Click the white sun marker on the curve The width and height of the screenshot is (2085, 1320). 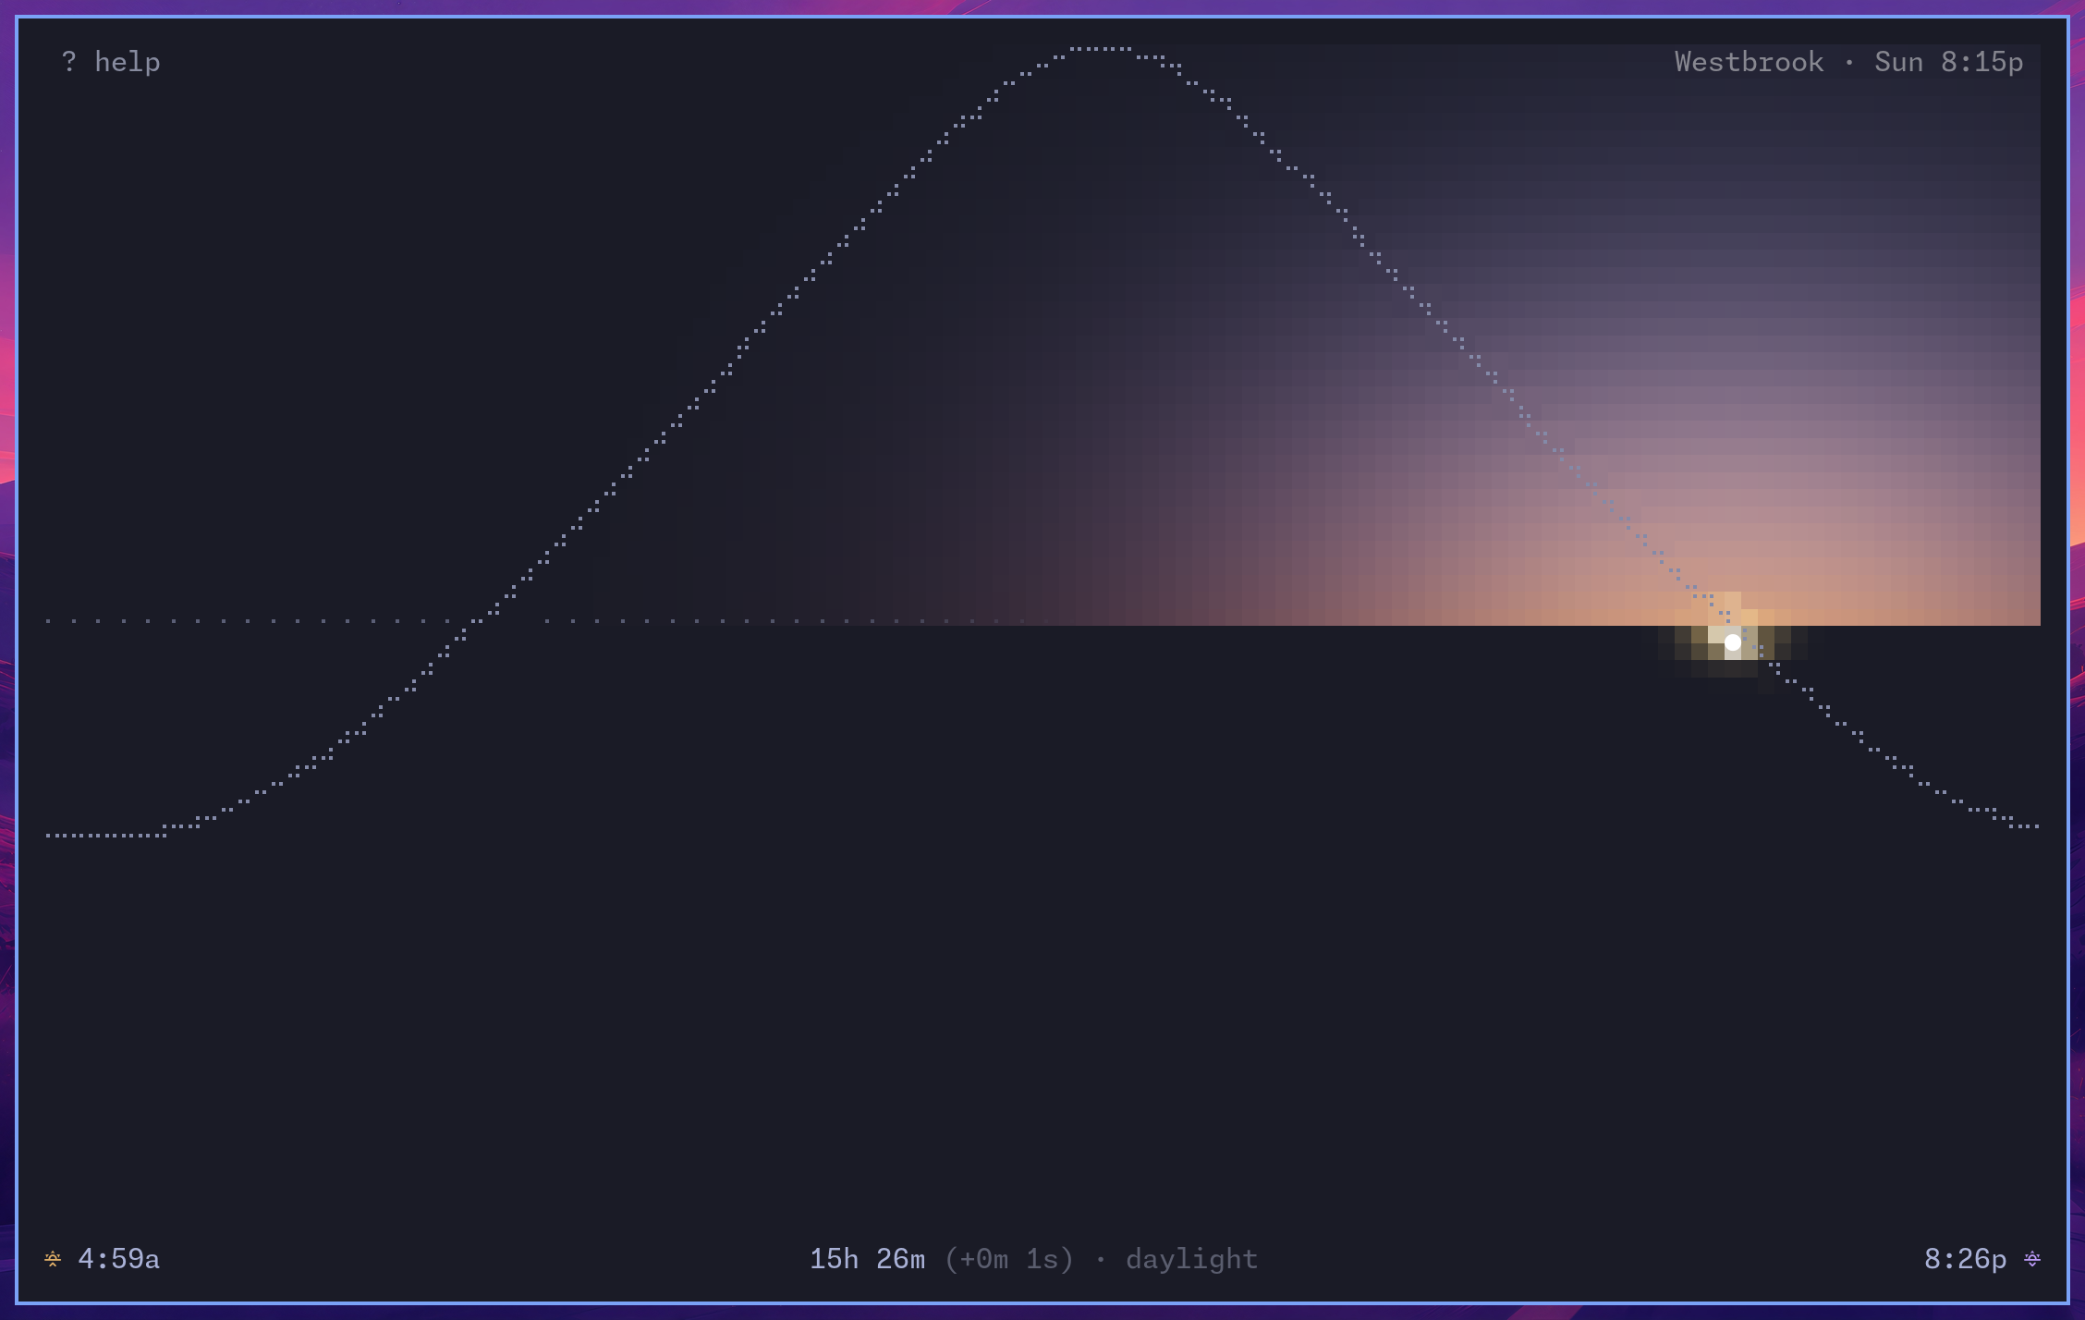[1733, 642]
